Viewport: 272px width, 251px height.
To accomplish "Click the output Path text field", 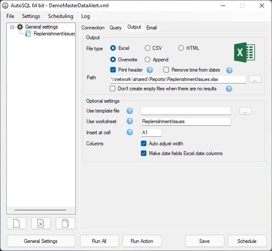I will click(178, 79).
